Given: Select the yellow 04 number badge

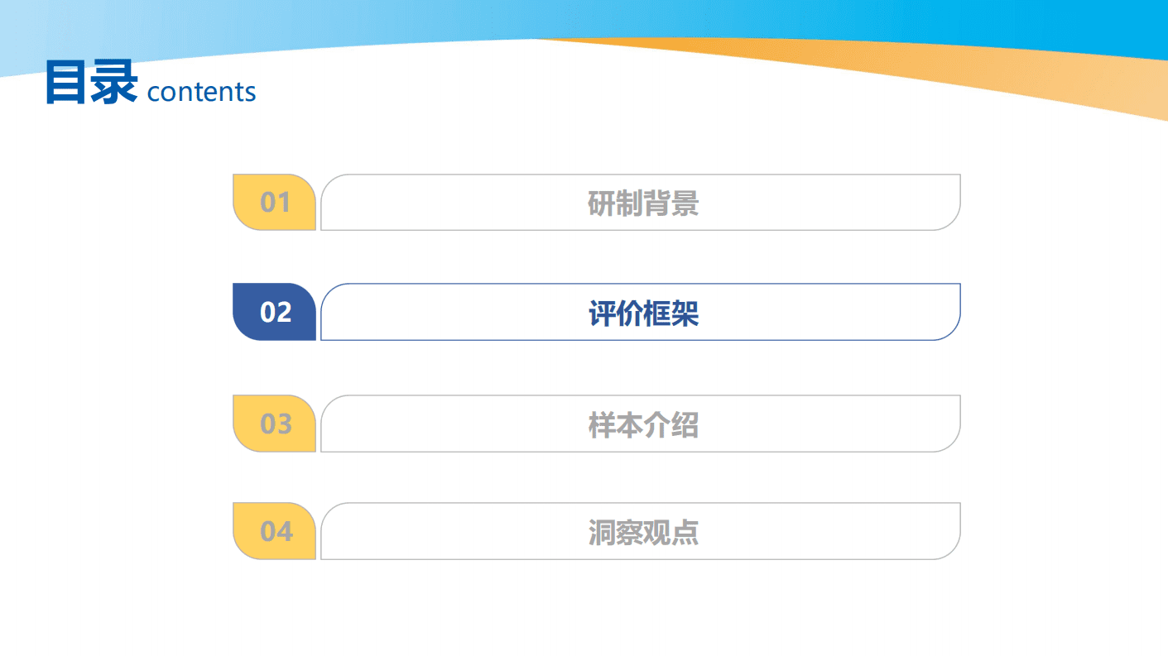Looking at the screenshot, I should pyautogui.click(x=274, y=531).
